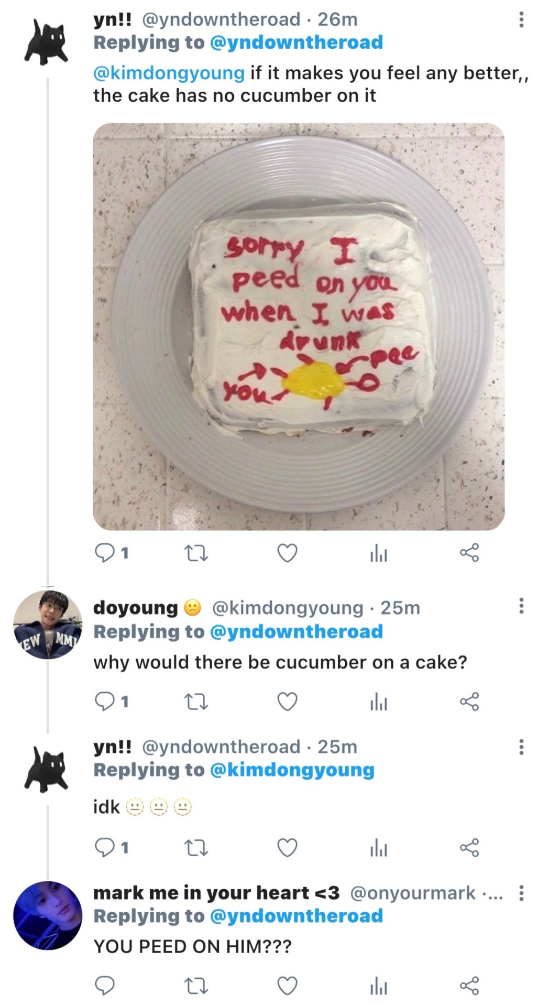Reply to doyoung's cucumber question tweet
This screenshot has height=1006, width=549.
(x=104, y=701)
